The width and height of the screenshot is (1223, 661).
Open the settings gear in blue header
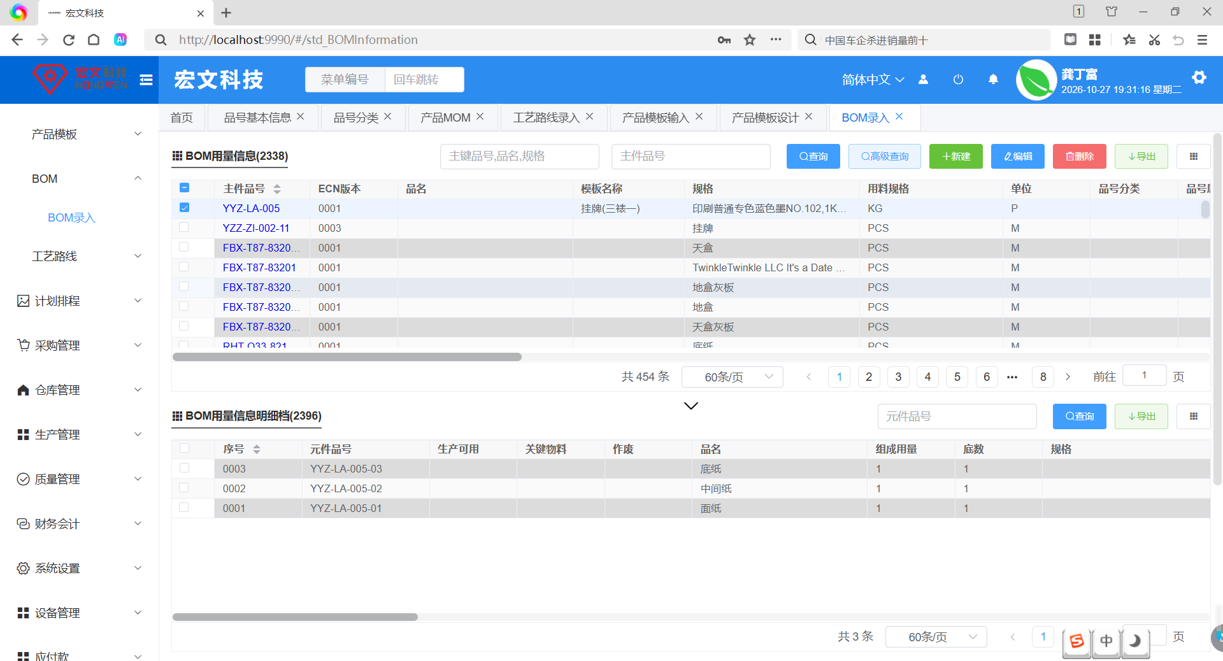click(x=1199, y=78)
